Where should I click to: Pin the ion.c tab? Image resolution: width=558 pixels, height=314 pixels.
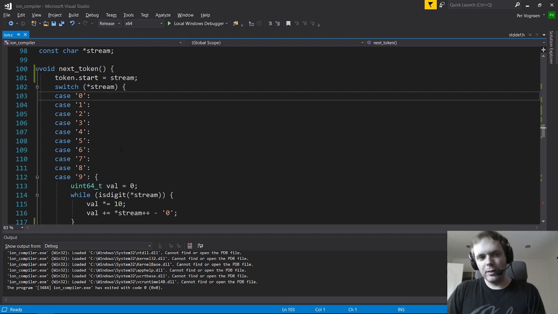tap(18, 34)
